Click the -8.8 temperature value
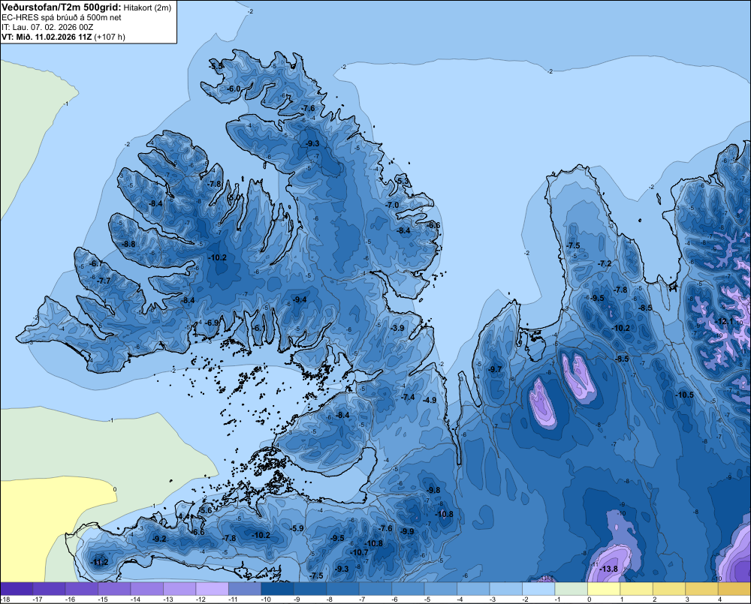 pos(128,244)
